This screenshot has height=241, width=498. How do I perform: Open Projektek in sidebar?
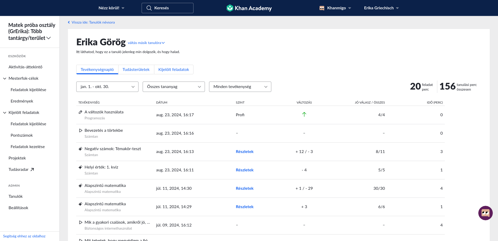click(x=17, y=158)
